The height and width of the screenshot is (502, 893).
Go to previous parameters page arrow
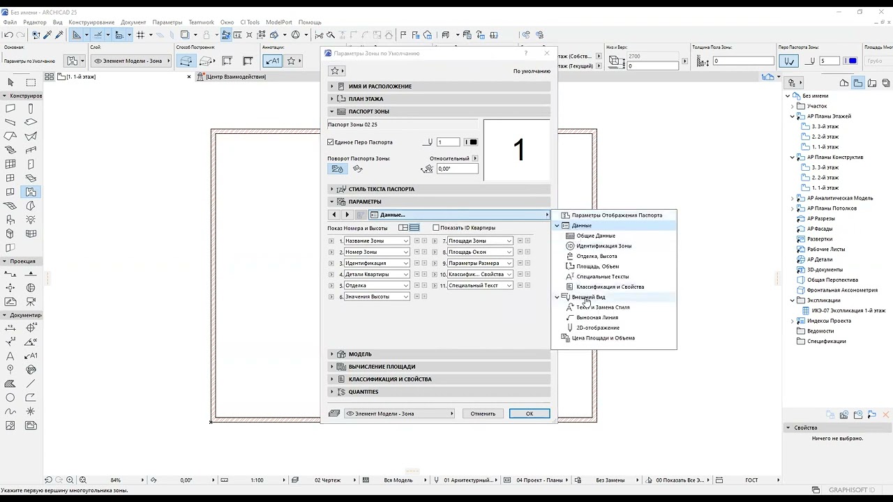point(333,215)
